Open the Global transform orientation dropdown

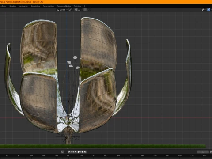(62, 10)
